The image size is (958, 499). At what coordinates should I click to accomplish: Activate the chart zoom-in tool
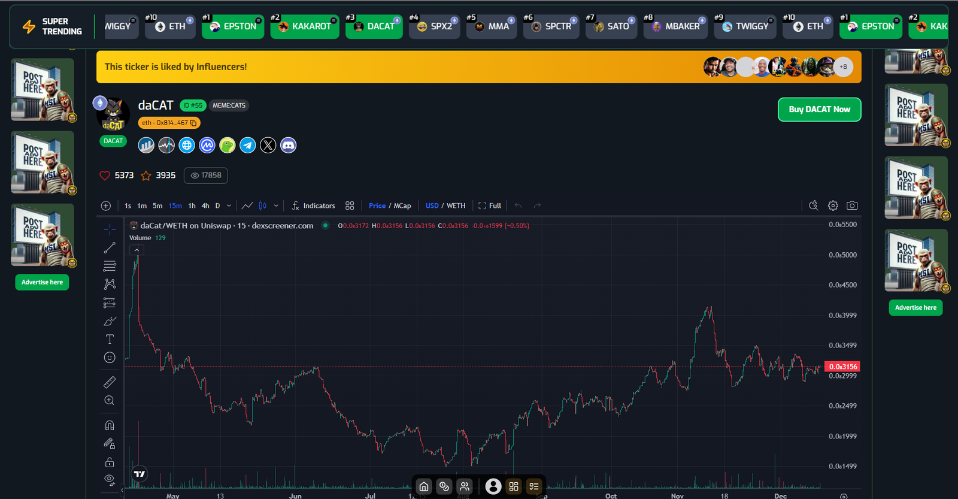(110, 400)
